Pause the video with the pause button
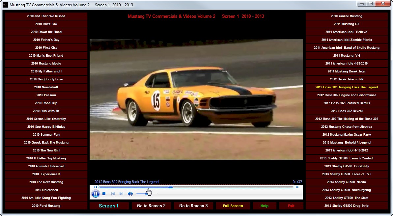 point(96,194)
